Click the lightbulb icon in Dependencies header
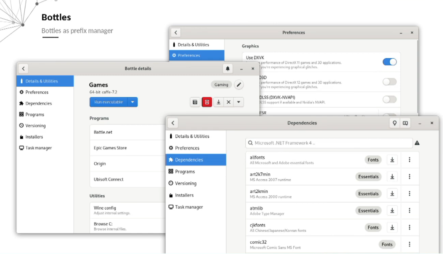The height and width of the screenshot is (254, 443). tap(395, 123)
